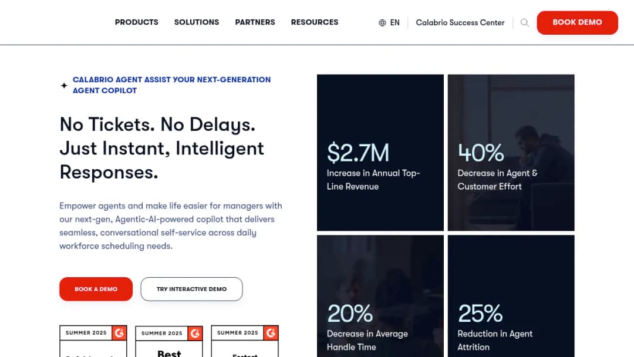Select the $2.7M revenue increase tile
Viewport: 634px width, 357px height.
380,153
